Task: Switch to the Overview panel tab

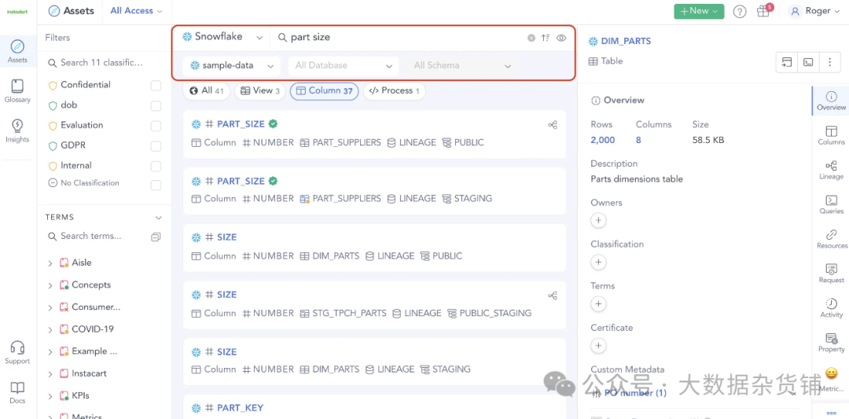Action: [831, 101]
